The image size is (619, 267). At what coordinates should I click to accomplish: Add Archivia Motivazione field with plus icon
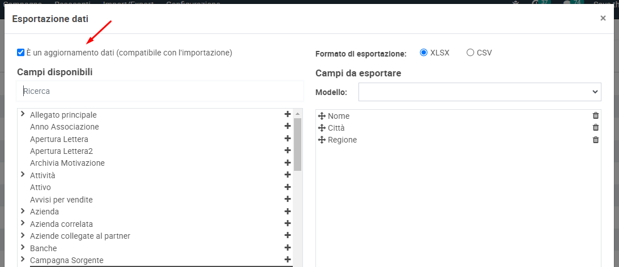(288, 163)
